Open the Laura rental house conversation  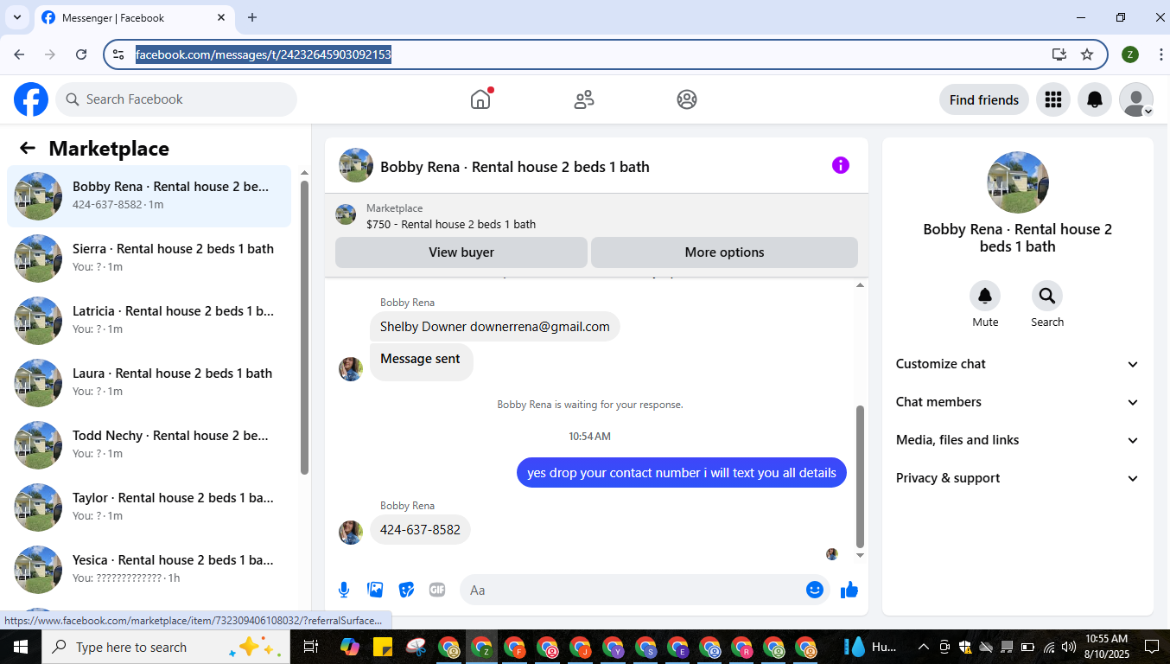click(149, 383)
